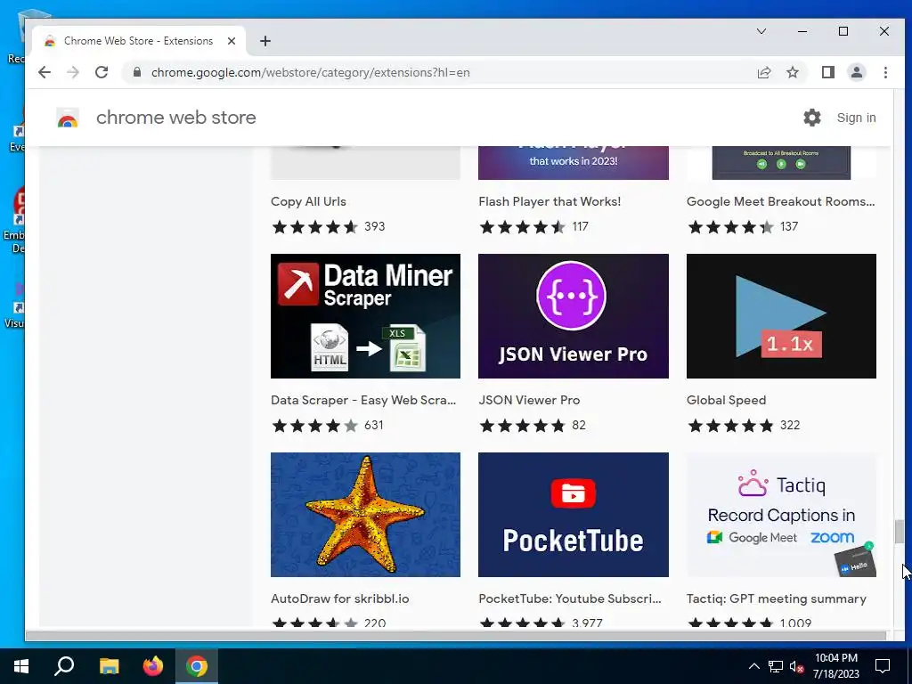Click Flash Player 117 rating count
Screen dimensions: 912x684
pos(581,226)
